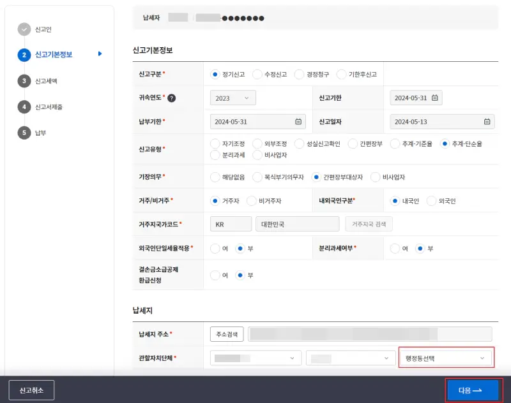Image resolution: width=511 pixels, height=403 pixels.
Task: Click step 3 신고세액 circle icon
Action: click(x=24, y=80)
